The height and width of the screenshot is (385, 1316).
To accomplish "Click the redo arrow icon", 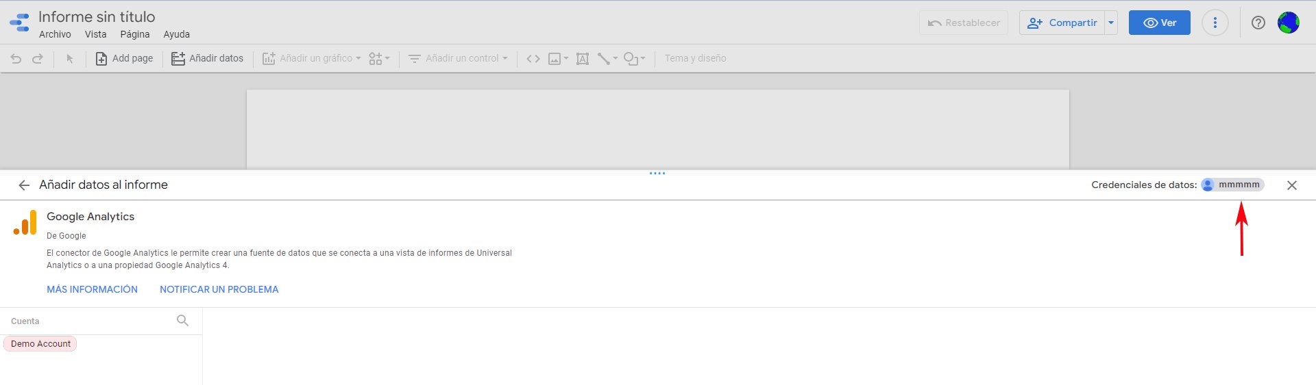I will point(38,59).
